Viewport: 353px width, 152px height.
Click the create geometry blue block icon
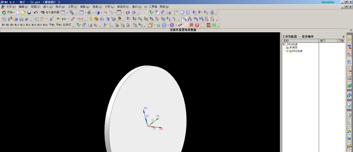point(16,19)
